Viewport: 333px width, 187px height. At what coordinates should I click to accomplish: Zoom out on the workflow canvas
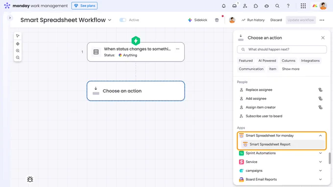click(x=18, y=58)
